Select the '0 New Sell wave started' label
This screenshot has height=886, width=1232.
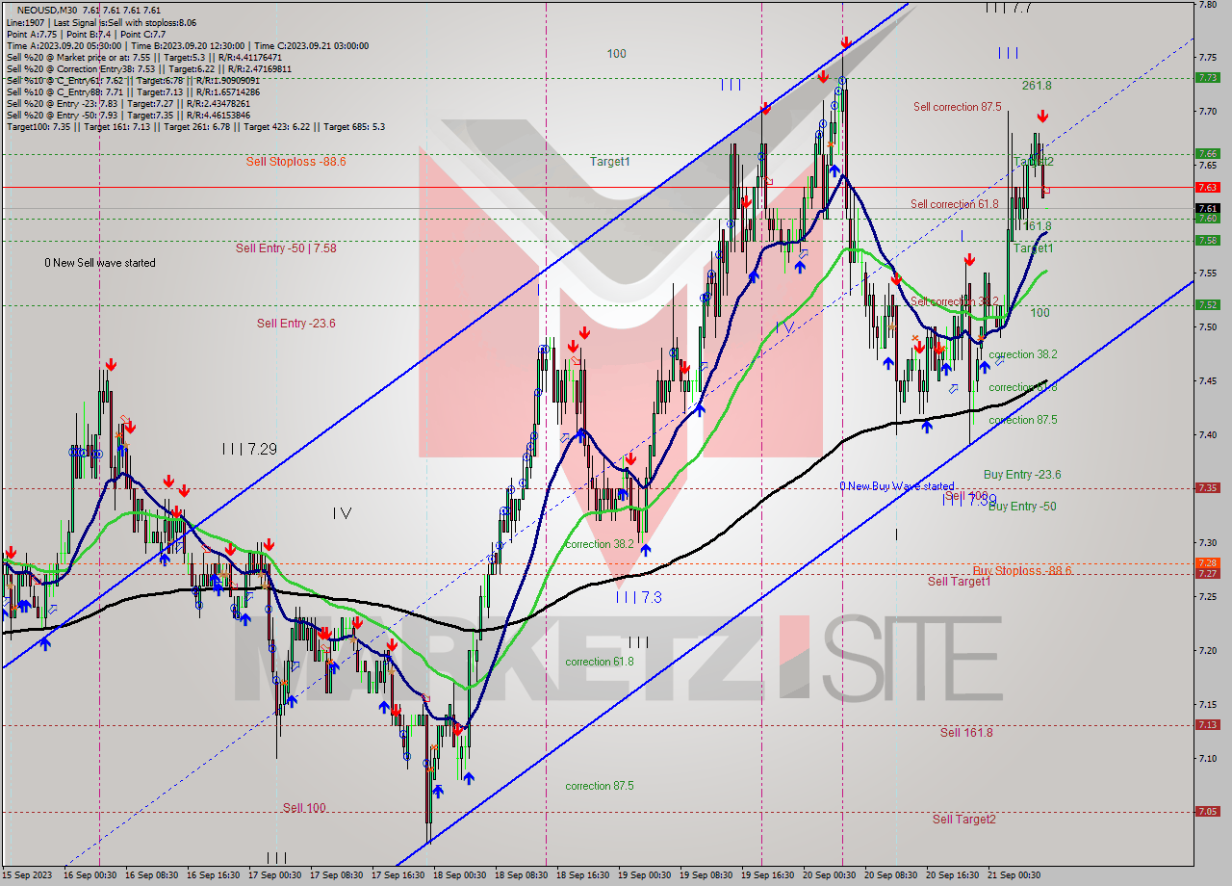coord(100,263)
